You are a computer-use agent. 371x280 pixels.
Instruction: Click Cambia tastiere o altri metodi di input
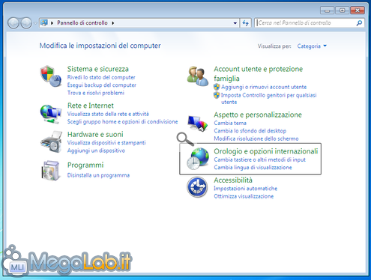point(260,159)
